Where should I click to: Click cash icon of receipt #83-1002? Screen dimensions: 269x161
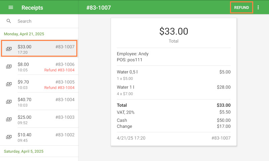coord(9,137)
